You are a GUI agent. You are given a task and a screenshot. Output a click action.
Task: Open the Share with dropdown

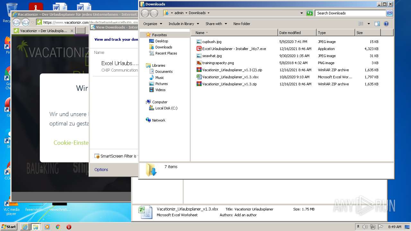tap(216, 24)
